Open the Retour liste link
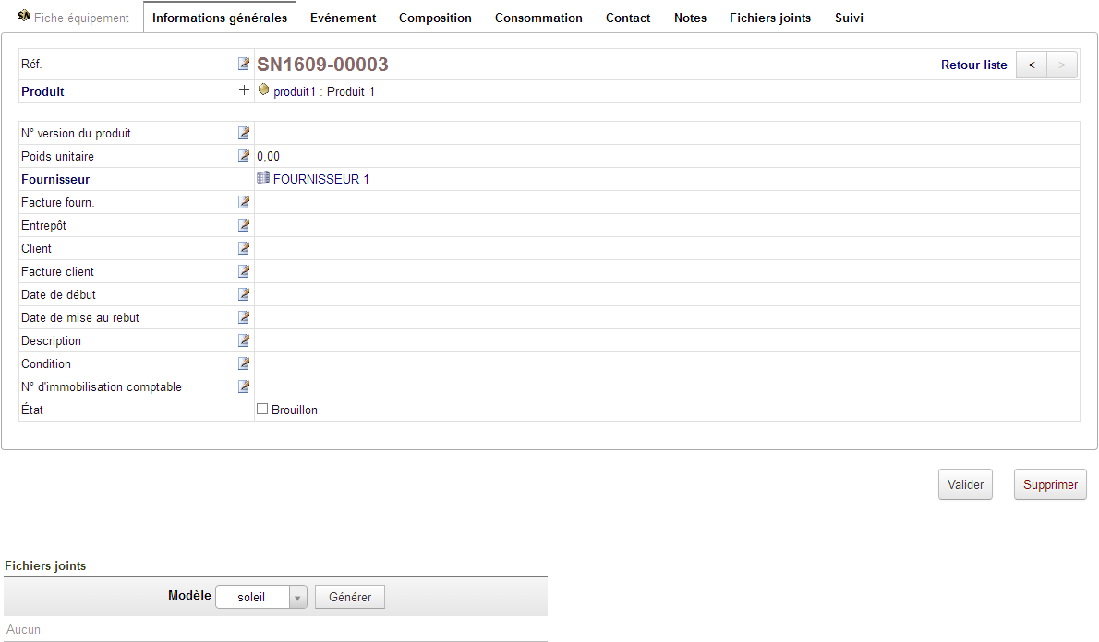 (x=973, y=65)
